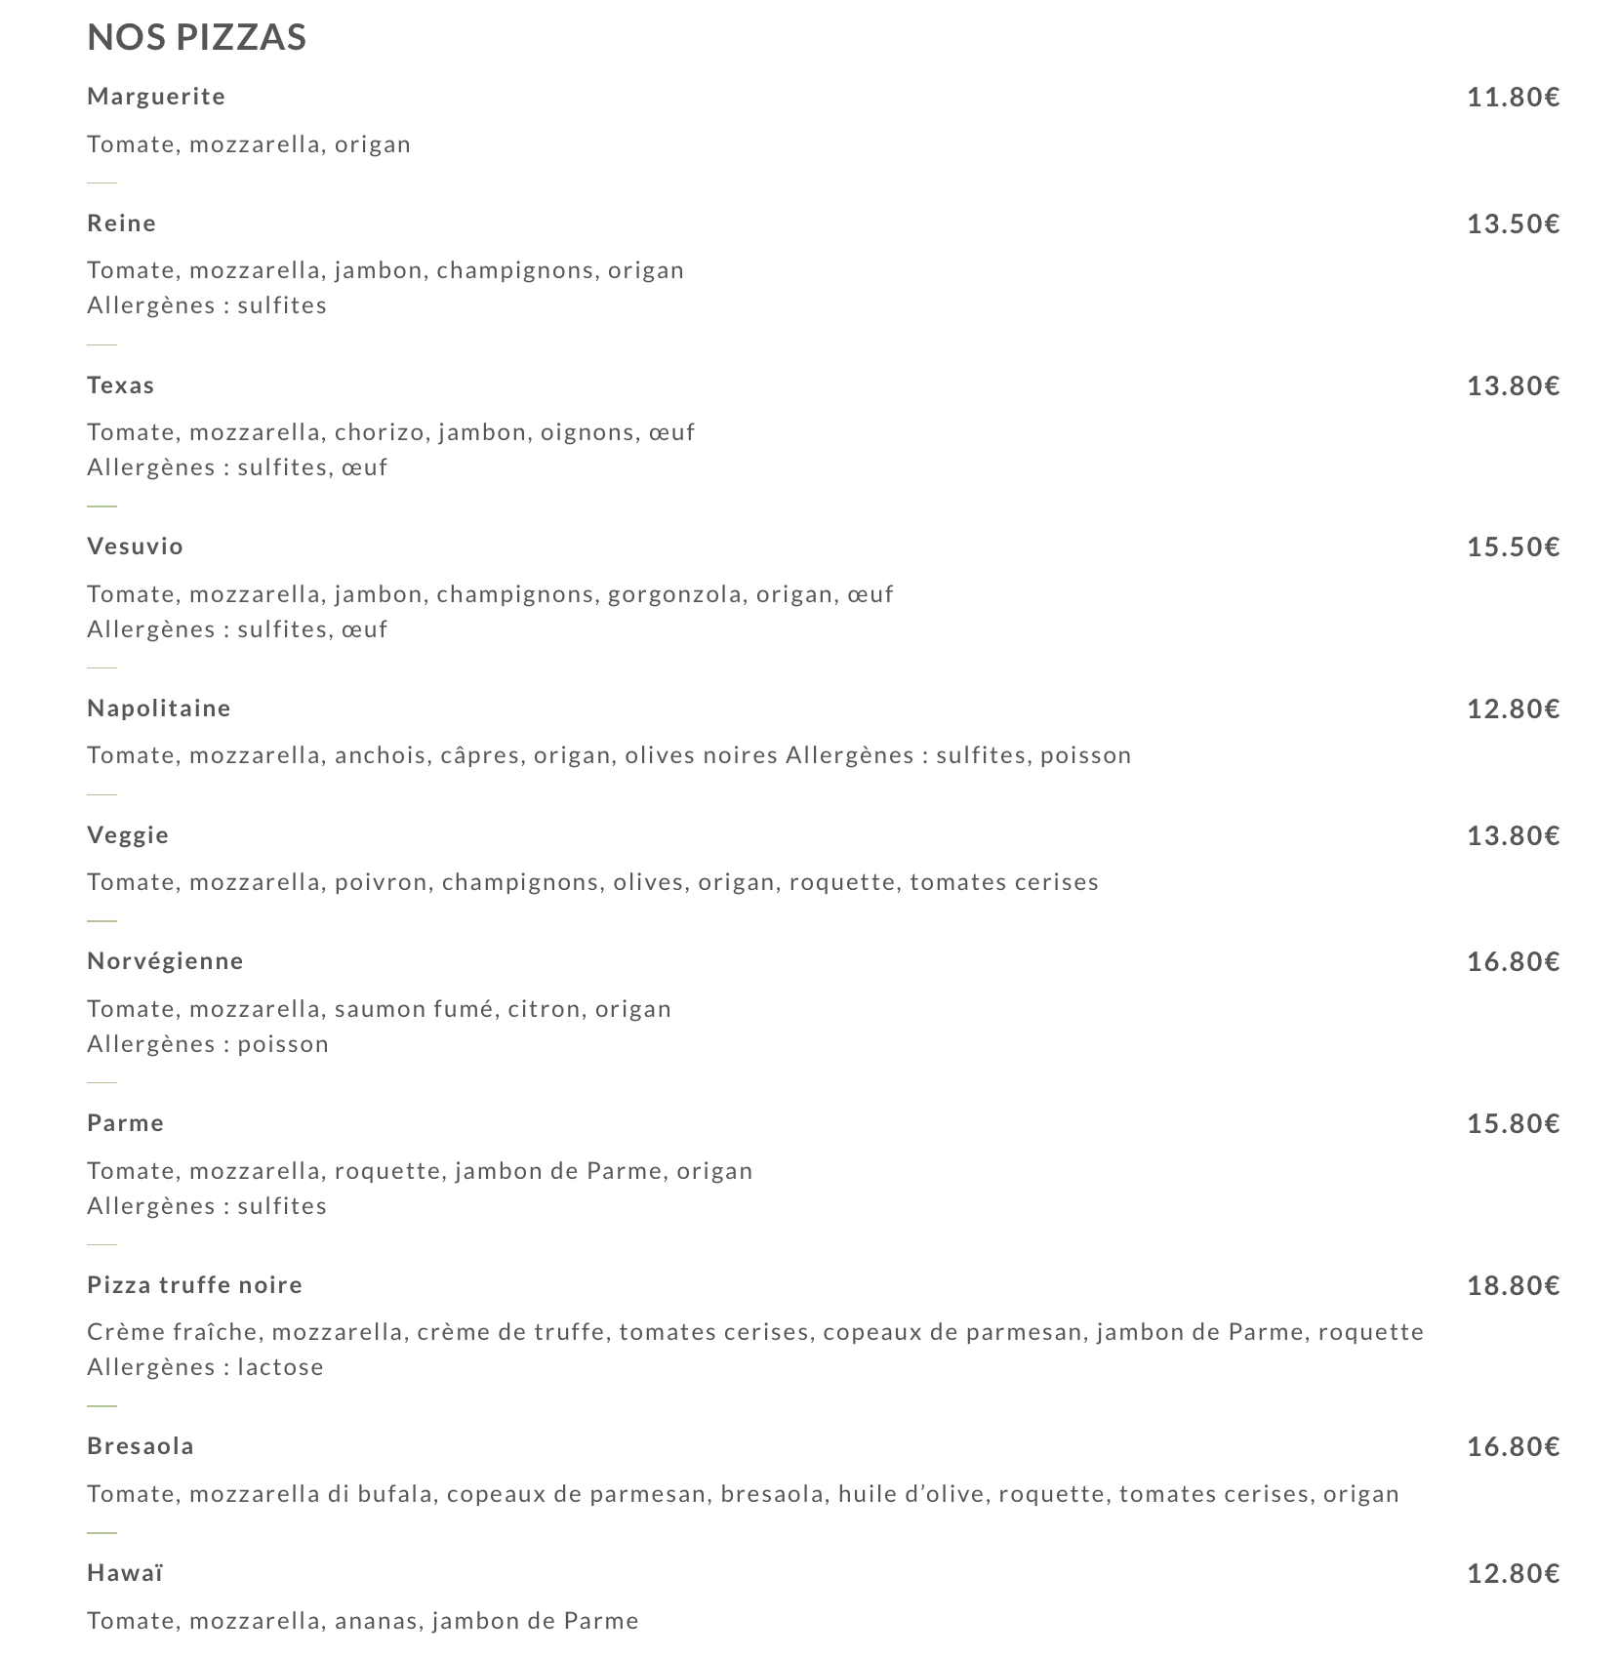
Task: Click the 'Allergènes : lactose' line
Action: coord(205,1367)
